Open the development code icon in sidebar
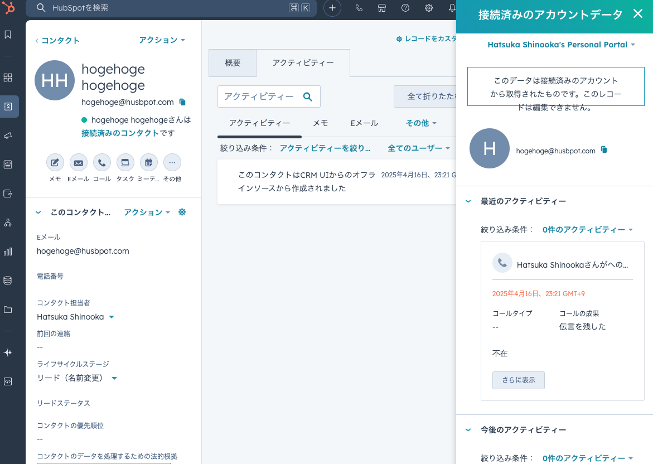 [8, 381]
